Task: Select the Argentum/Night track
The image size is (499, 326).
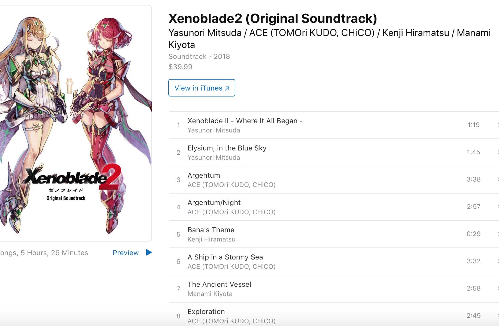Action: tap(214, 203)
